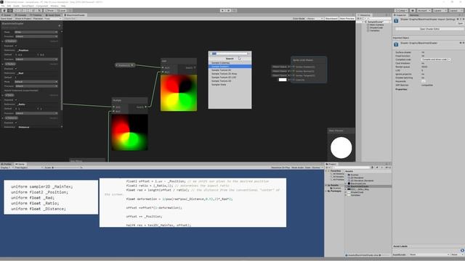Select the Rect tool in Unity toolbar
This screenshot has height=261, width=465.
(x=28, y=10)
